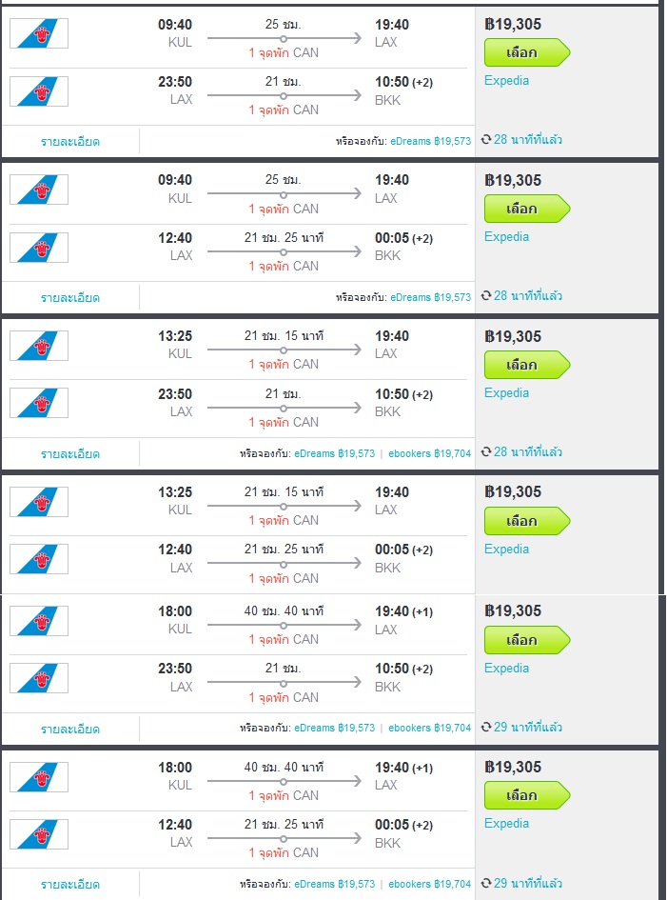Expand รายละเอียด for the 13:25 KUL / 23:50 LAX result
The image size is (667, 900).
tap(70, 453)
